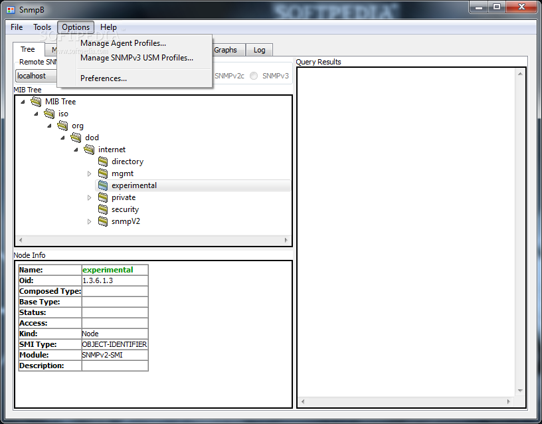Select the security tree label

click(125, 209)
